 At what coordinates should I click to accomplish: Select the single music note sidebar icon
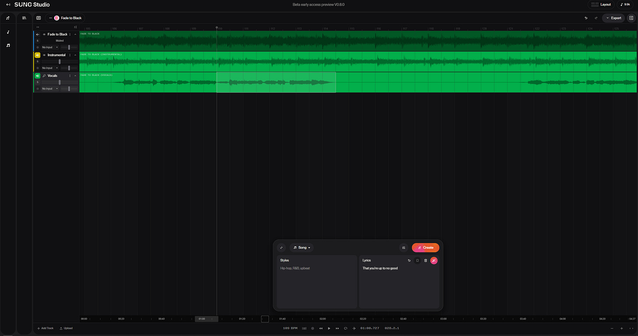click(8, 32)
